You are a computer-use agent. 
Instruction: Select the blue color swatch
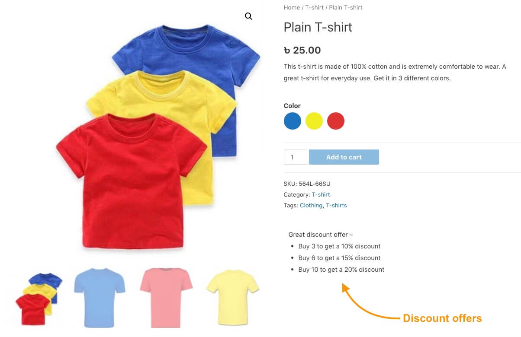point(293,121)
